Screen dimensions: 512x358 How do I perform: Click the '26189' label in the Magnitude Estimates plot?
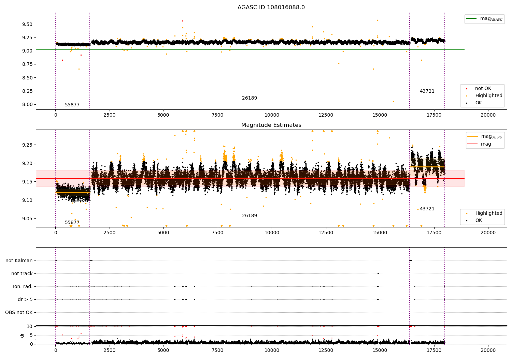point(250,216)
